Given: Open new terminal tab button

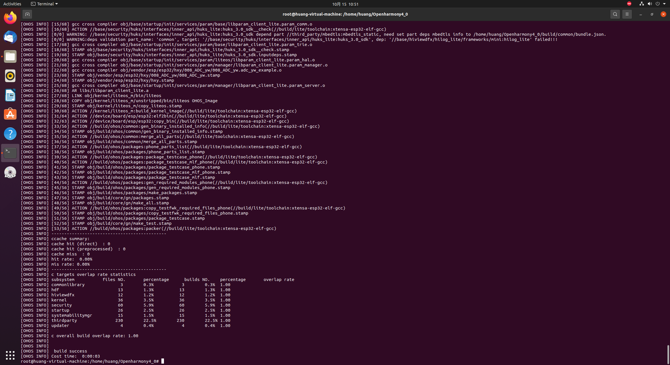Looking at the screenshot, I should (27, 14).
